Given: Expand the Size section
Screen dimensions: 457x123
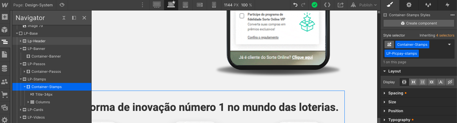Looking at the screenshot, I should coord(419,102).
